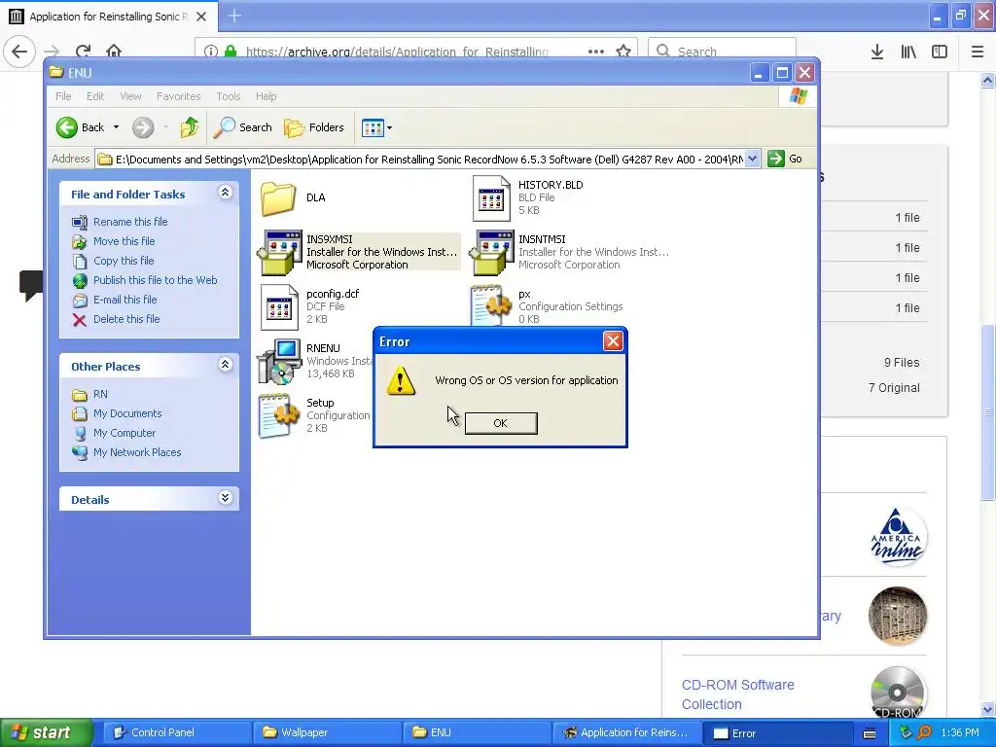The width and height of the screenshot is (996, 747).
Task: Open My Computer in Other Places
Action: tap(114, 433)
